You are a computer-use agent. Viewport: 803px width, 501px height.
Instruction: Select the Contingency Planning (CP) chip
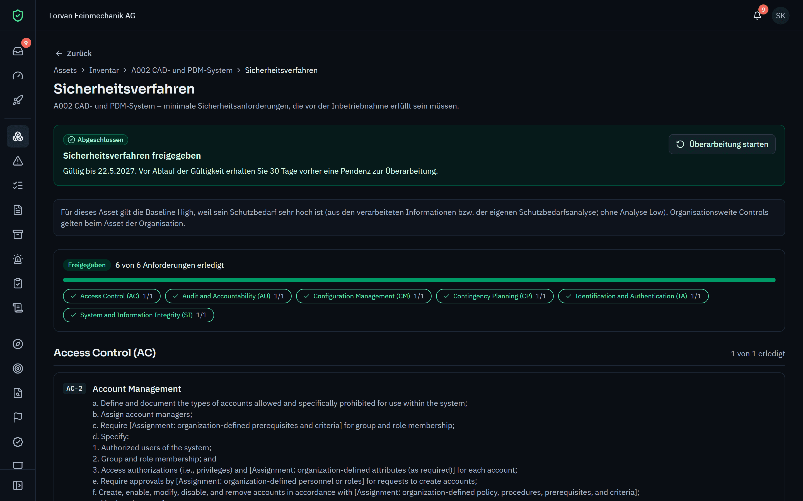pyautogui.click(x=495, y=296)
